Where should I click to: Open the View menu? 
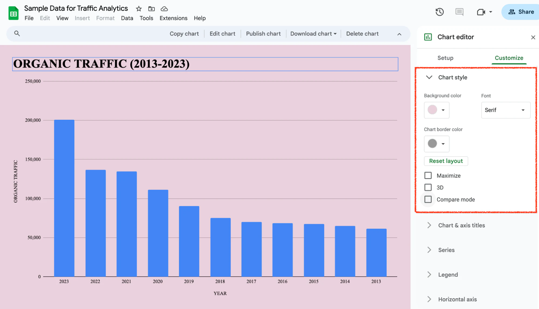[x=62, y=18]
